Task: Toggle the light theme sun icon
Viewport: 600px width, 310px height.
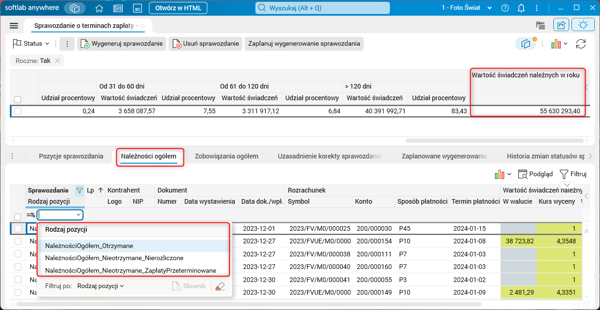Action: coord(583,25)
